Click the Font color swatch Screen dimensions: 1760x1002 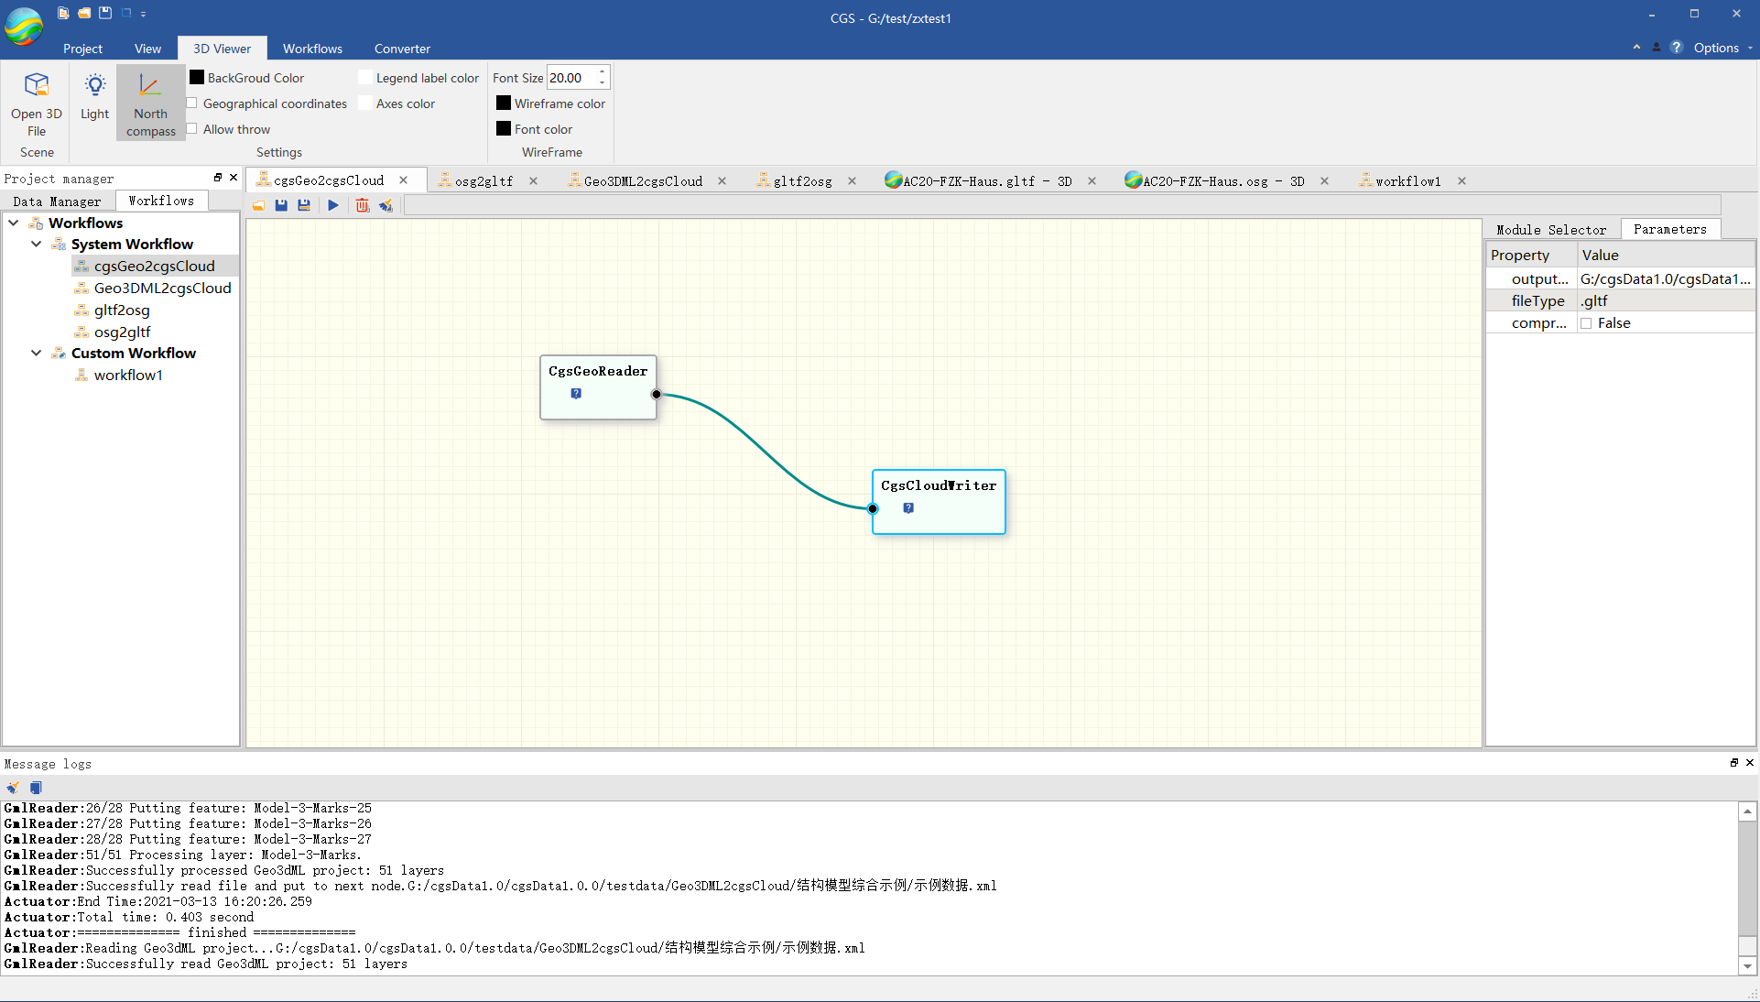pos(504,129)
